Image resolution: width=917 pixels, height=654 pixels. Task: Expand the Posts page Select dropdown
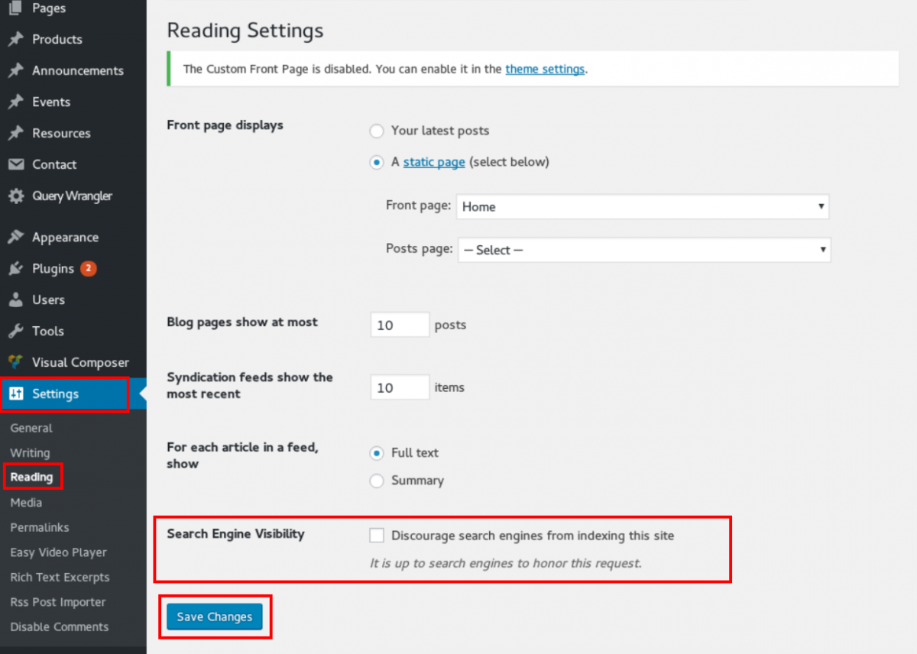644,250
